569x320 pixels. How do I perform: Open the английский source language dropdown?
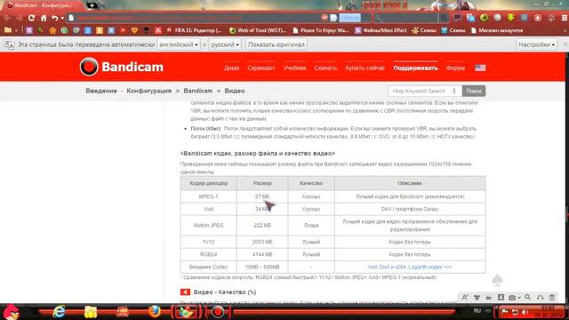(x=179, y=44)
